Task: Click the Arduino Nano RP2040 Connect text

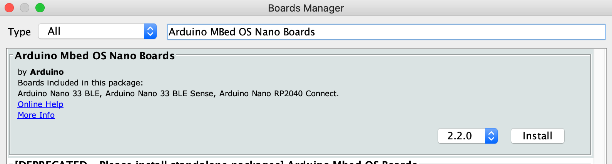Action: 279,94
